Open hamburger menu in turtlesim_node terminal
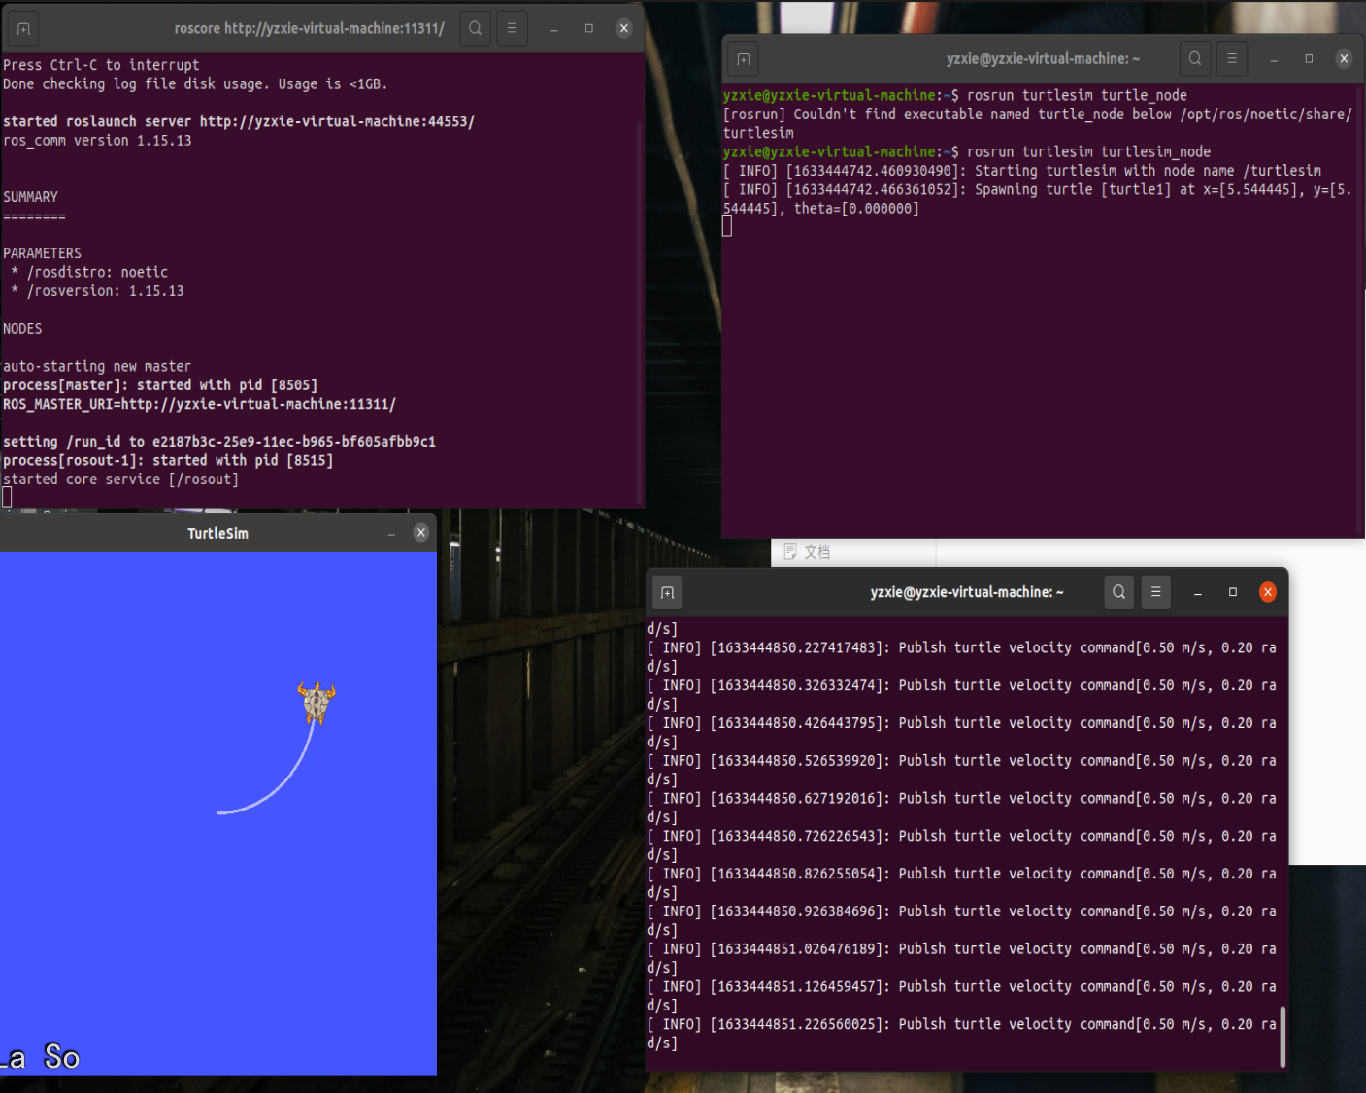Image resolution: width=1366 pixels, height=1093 pixels. point(1232,59)
